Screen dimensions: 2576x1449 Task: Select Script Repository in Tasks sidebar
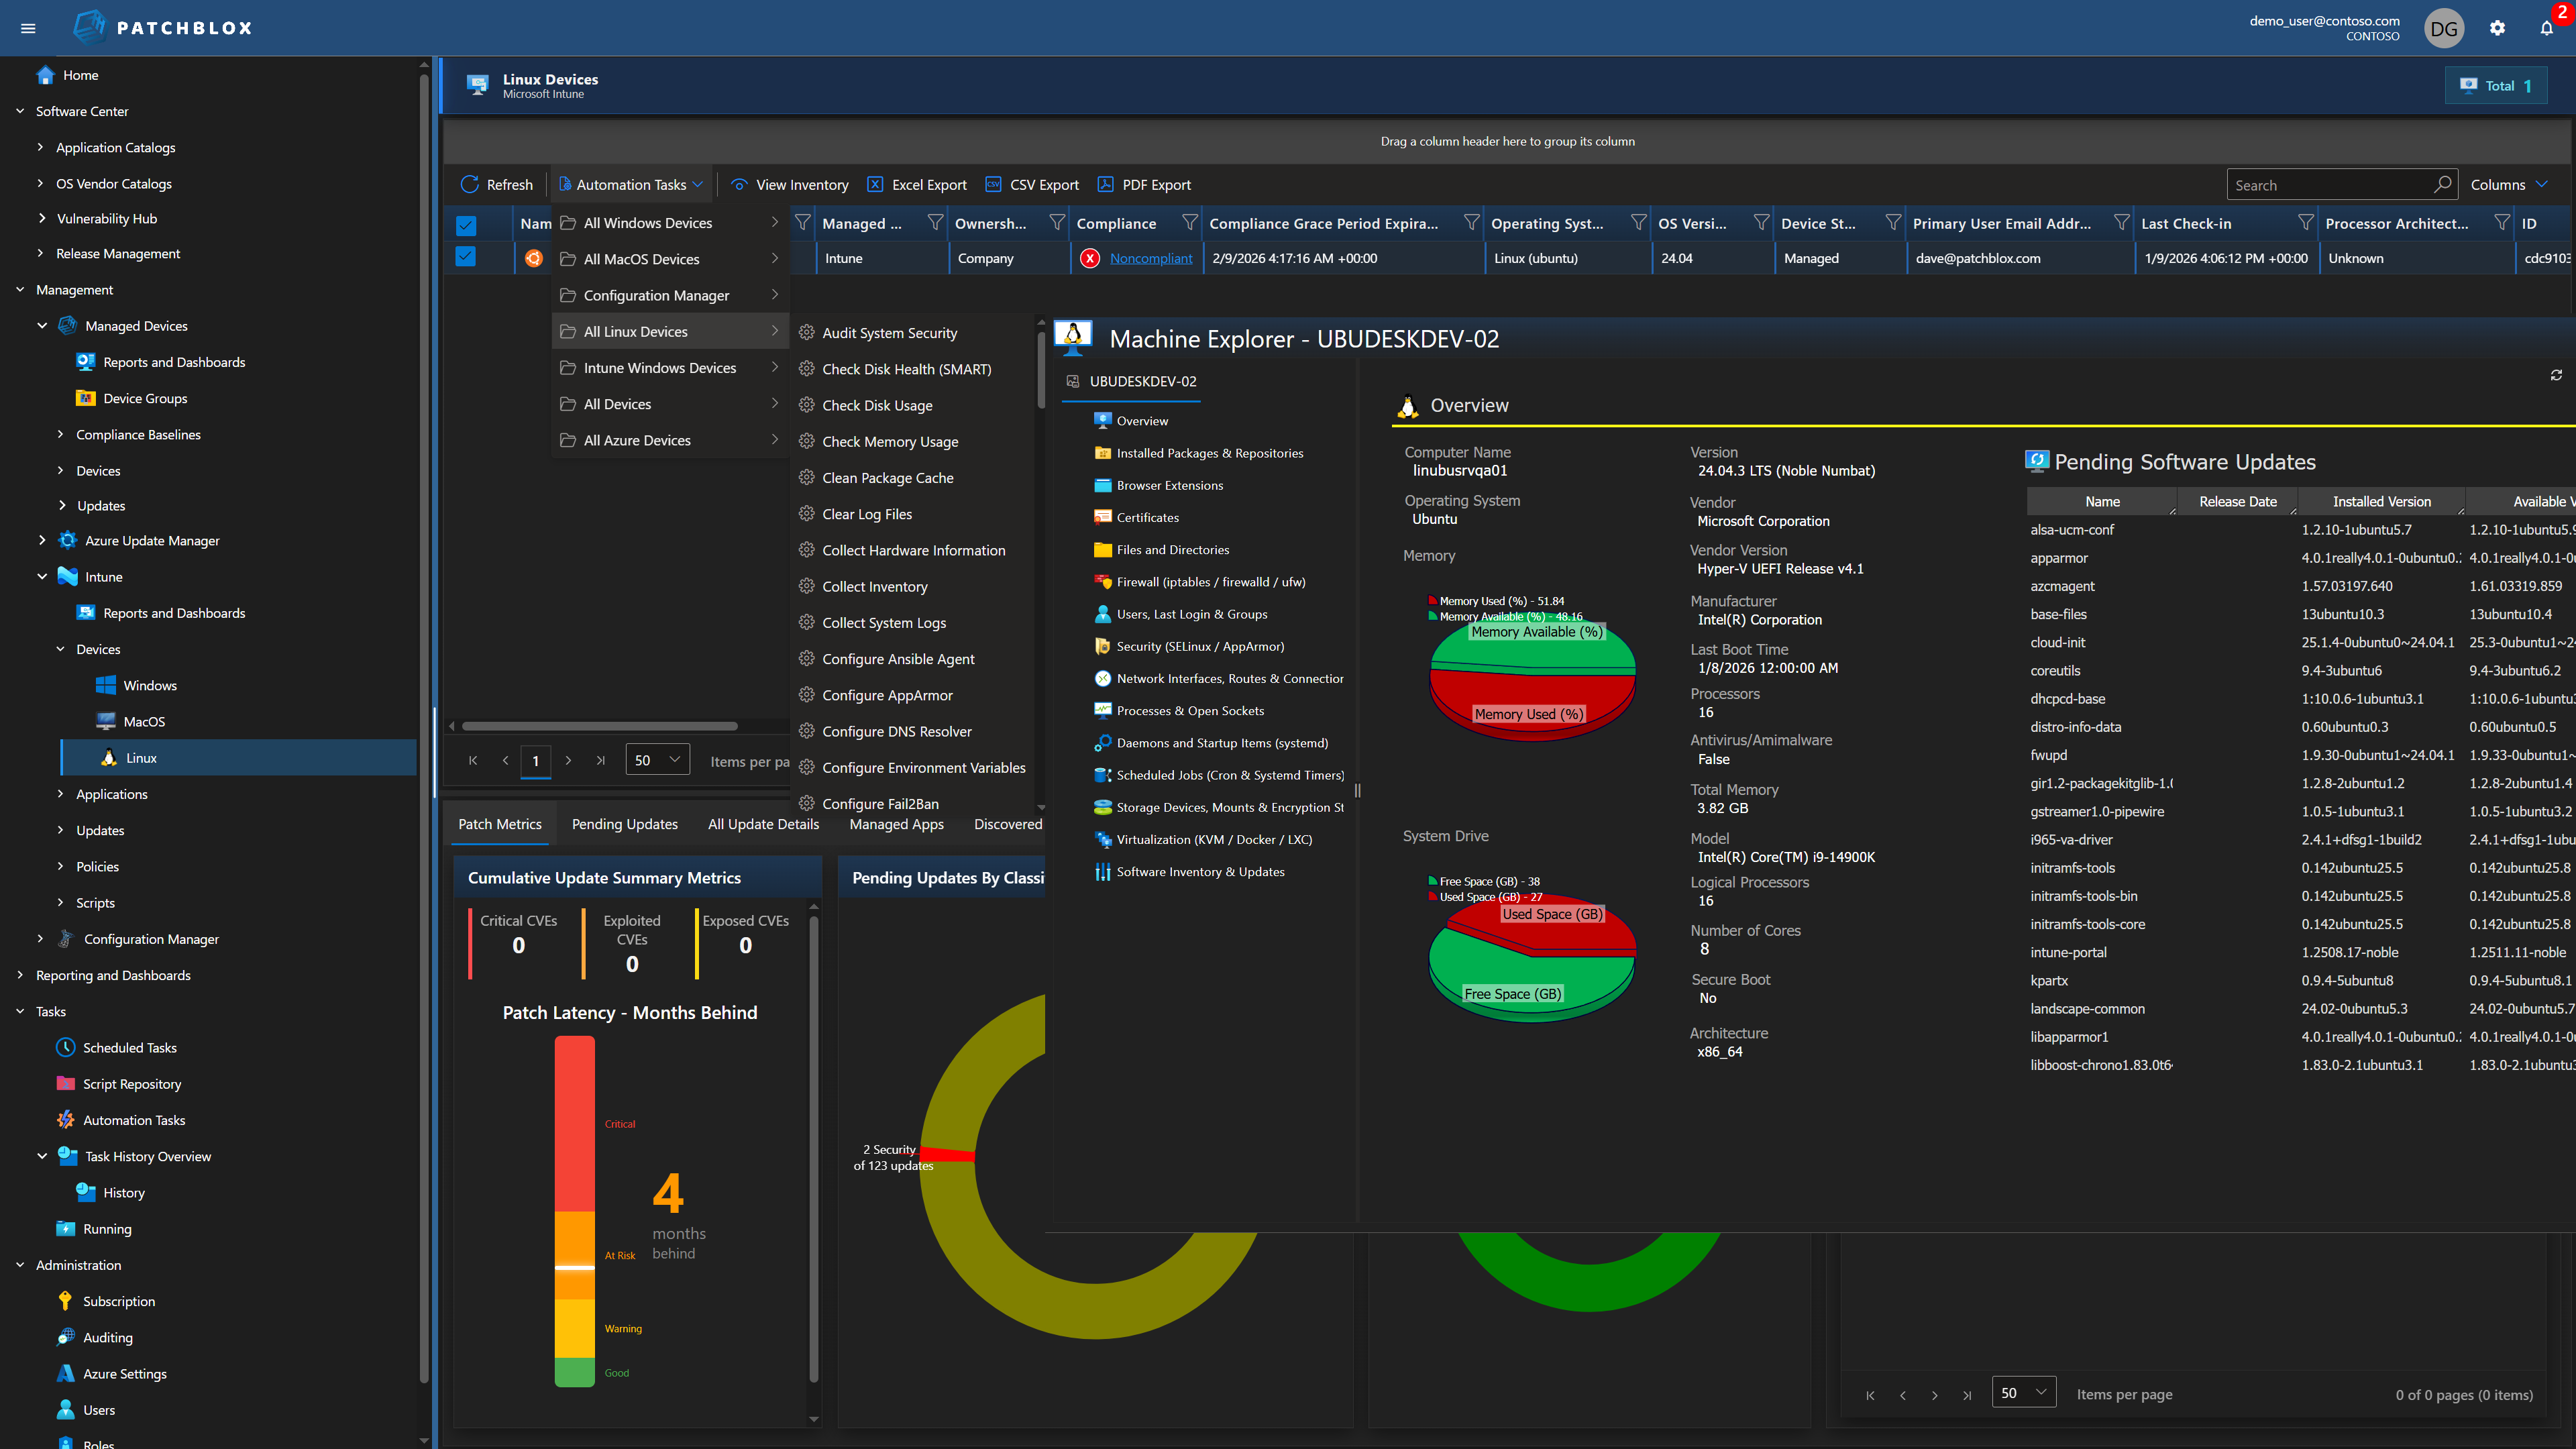tap(131, 1083)
